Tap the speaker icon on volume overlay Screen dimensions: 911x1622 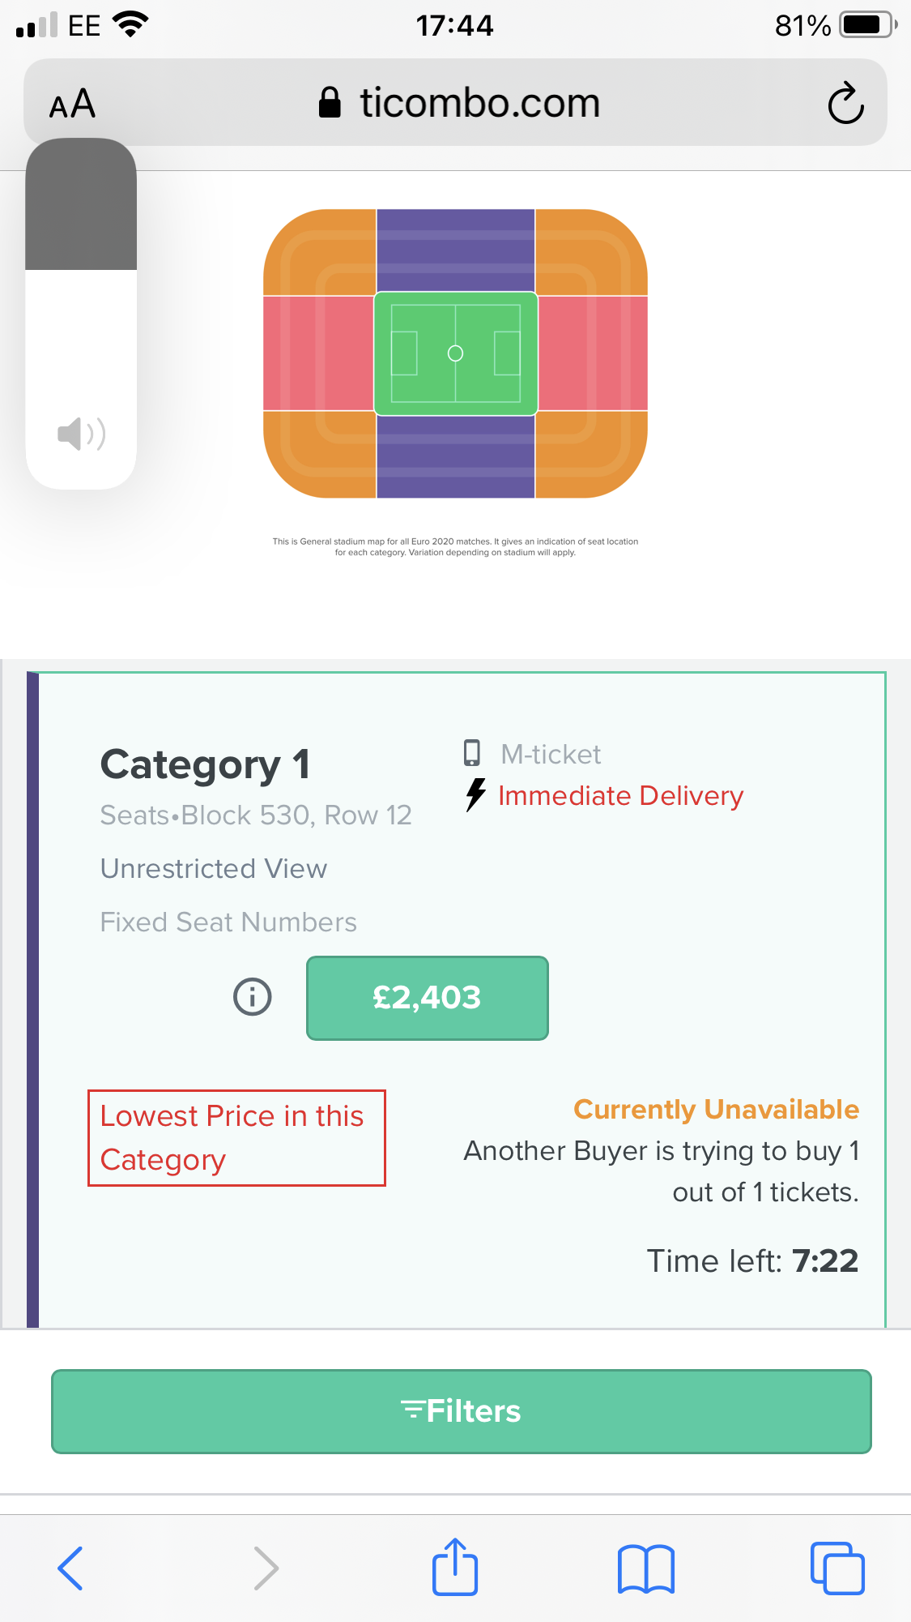81,434
